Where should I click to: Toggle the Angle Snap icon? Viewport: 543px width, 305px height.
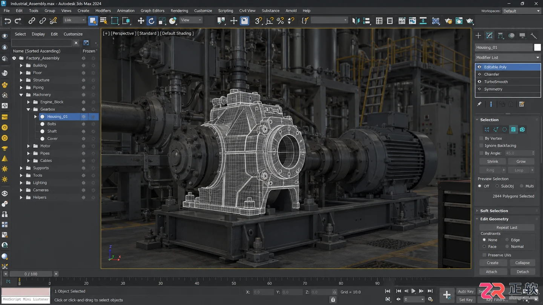(x=270, y=21)
